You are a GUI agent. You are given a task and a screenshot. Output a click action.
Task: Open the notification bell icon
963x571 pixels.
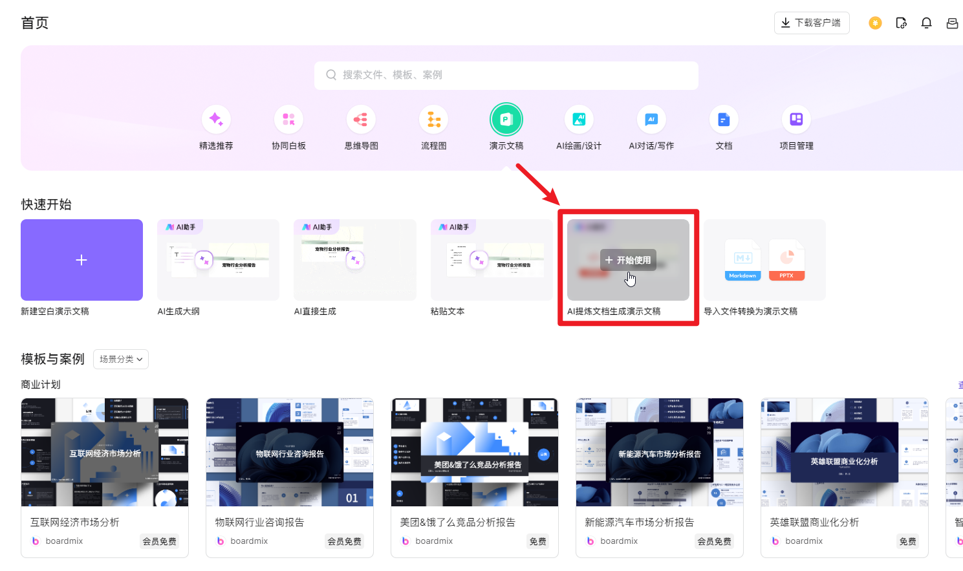click(x=926, y=23)
